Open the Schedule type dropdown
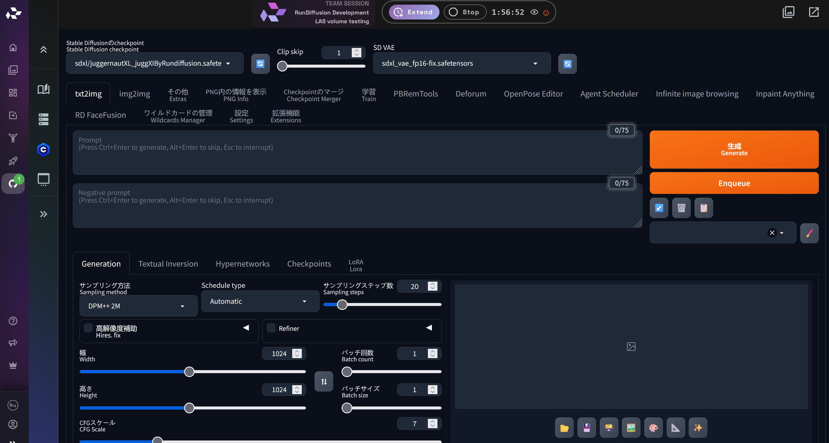829x443 pixels. click(260, 301)
